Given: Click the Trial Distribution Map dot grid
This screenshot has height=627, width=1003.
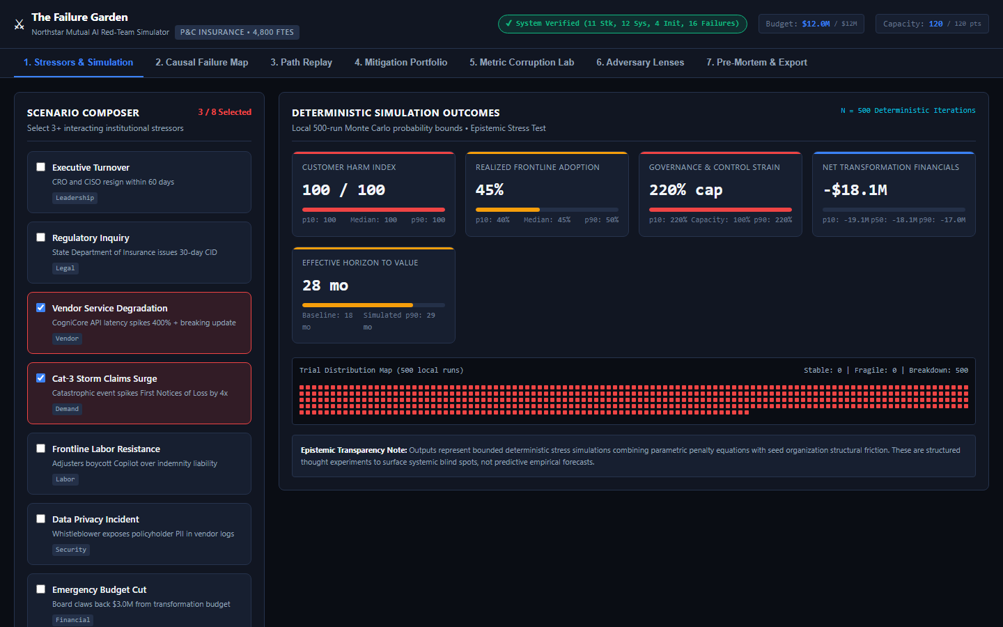Looking at the screenshot, I should 634,401.
